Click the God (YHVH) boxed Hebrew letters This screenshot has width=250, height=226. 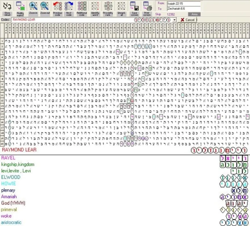click(237, 203)
